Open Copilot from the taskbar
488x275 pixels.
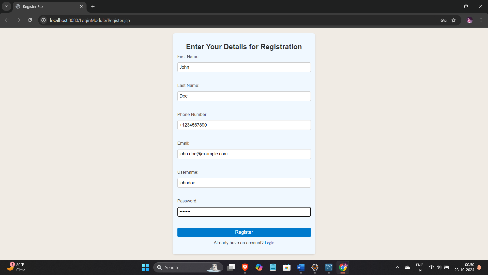pyautogui.click(x=259, y=267)
